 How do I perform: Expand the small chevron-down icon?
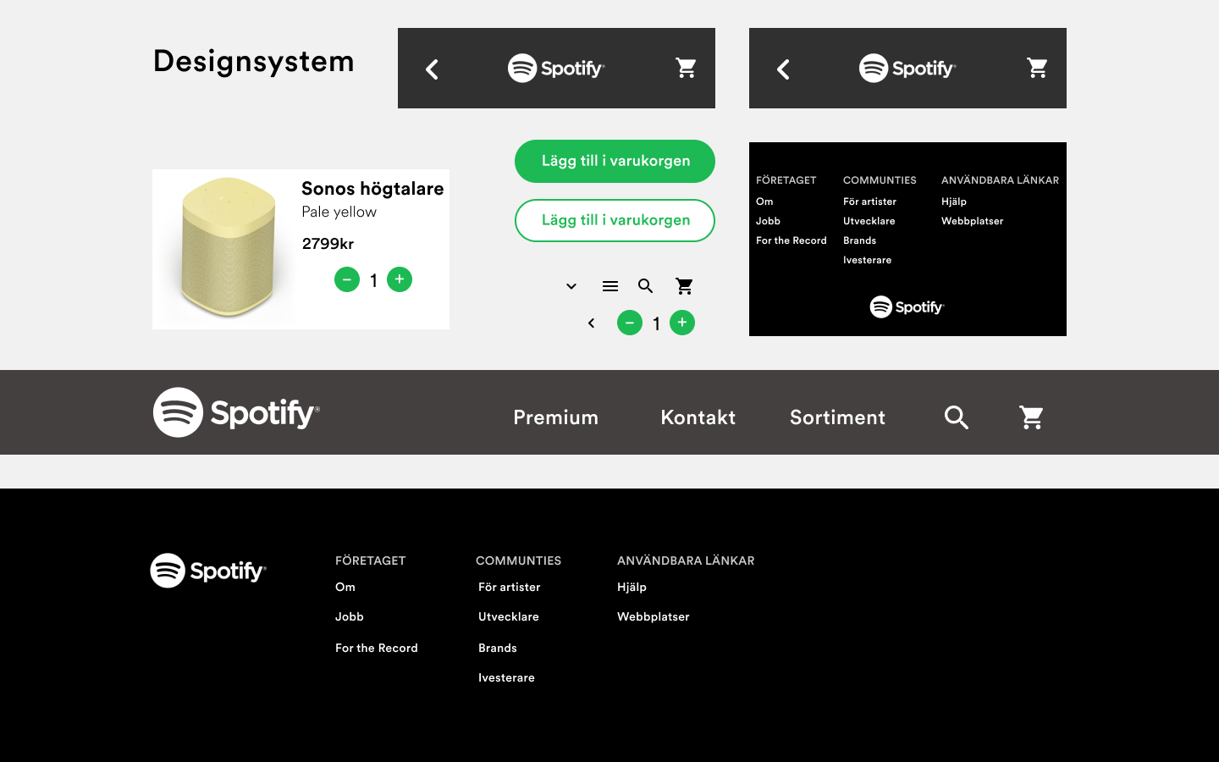click(x=571, y=286)
